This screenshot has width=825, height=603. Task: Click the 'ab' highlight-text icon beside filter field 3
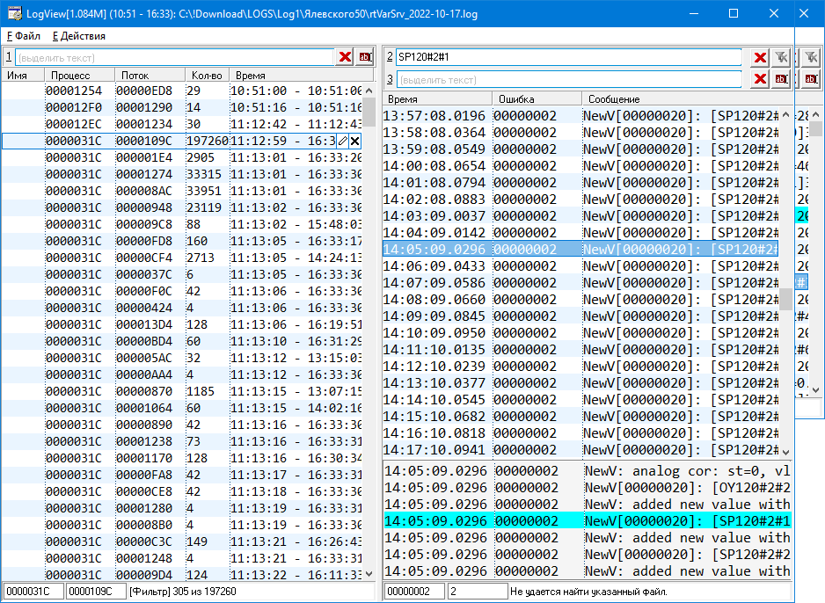click(781, 79)
